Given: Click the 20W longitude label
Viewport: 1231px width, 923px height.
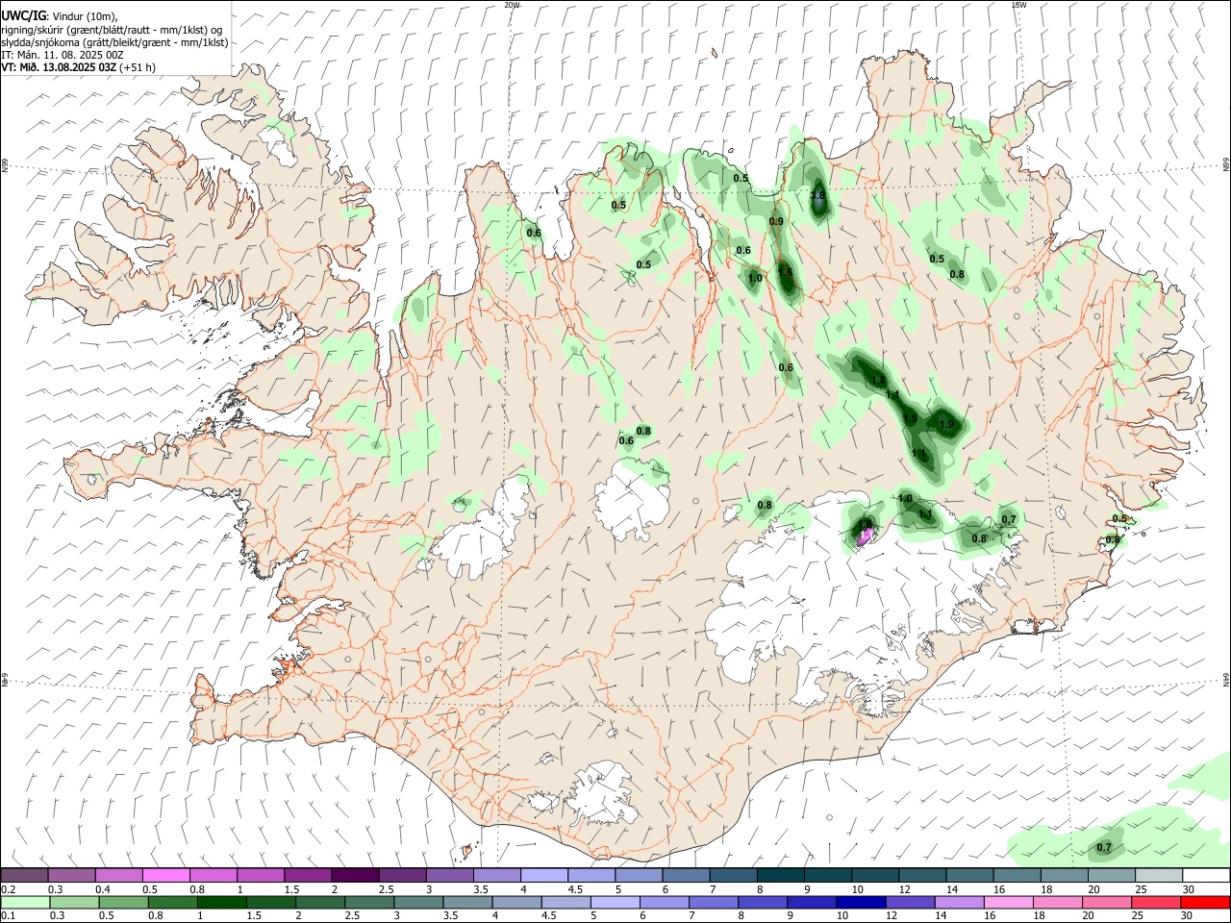Looking at the screenshot, I should 513,5.
